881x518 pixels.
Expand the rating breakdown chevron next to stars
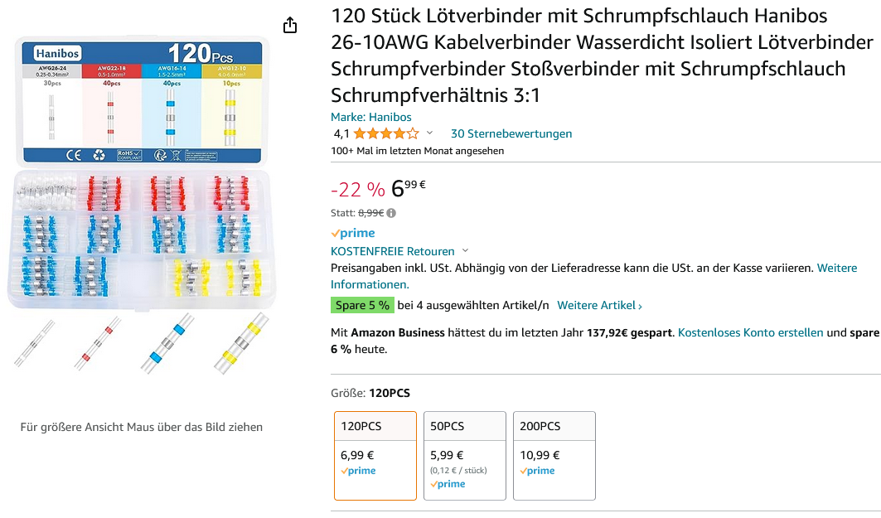tap(429, 133)
